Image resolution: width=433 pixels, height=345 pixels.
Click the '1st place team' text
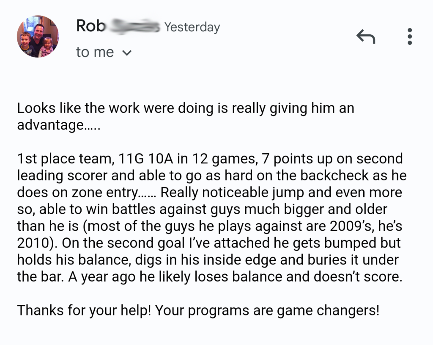tap(66, 159)
